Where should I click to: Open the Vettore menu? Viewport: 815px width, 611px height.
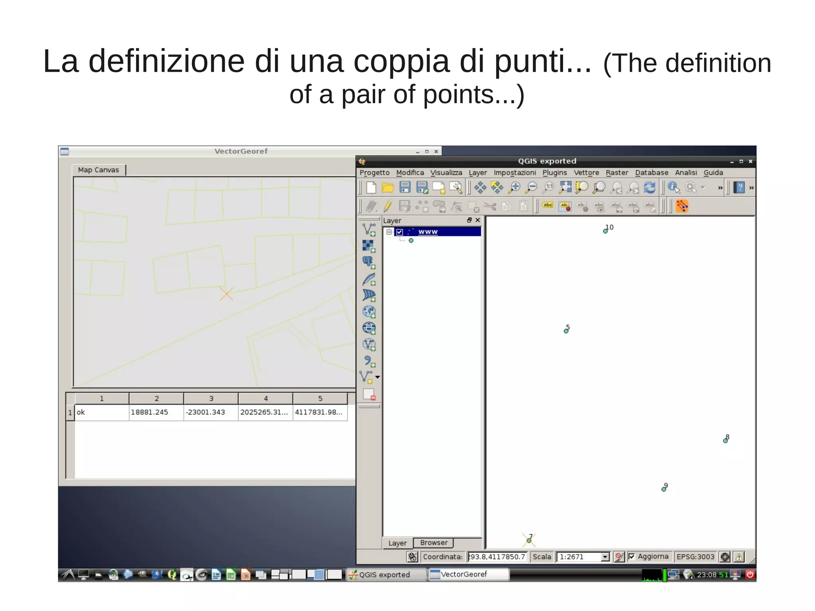[x=586, y=173]
